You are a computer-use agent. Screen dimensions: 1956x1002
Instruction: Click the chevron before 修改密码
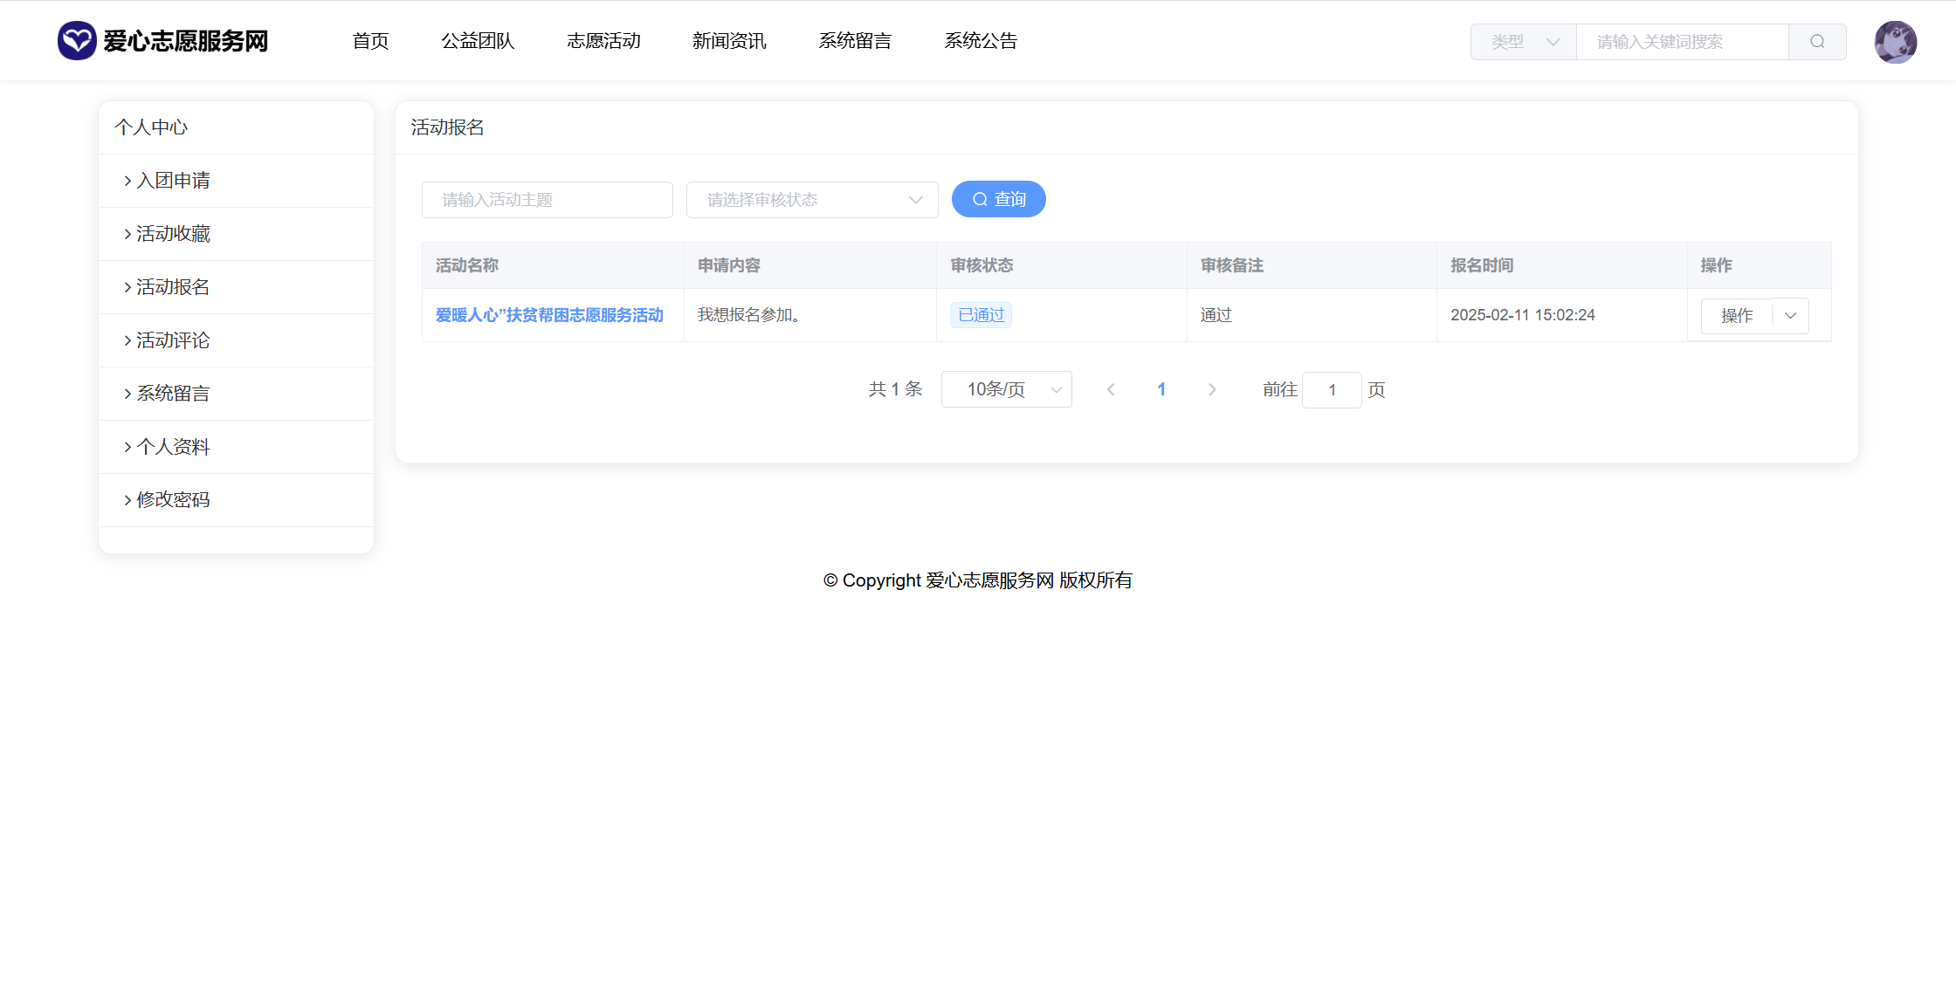127,500
